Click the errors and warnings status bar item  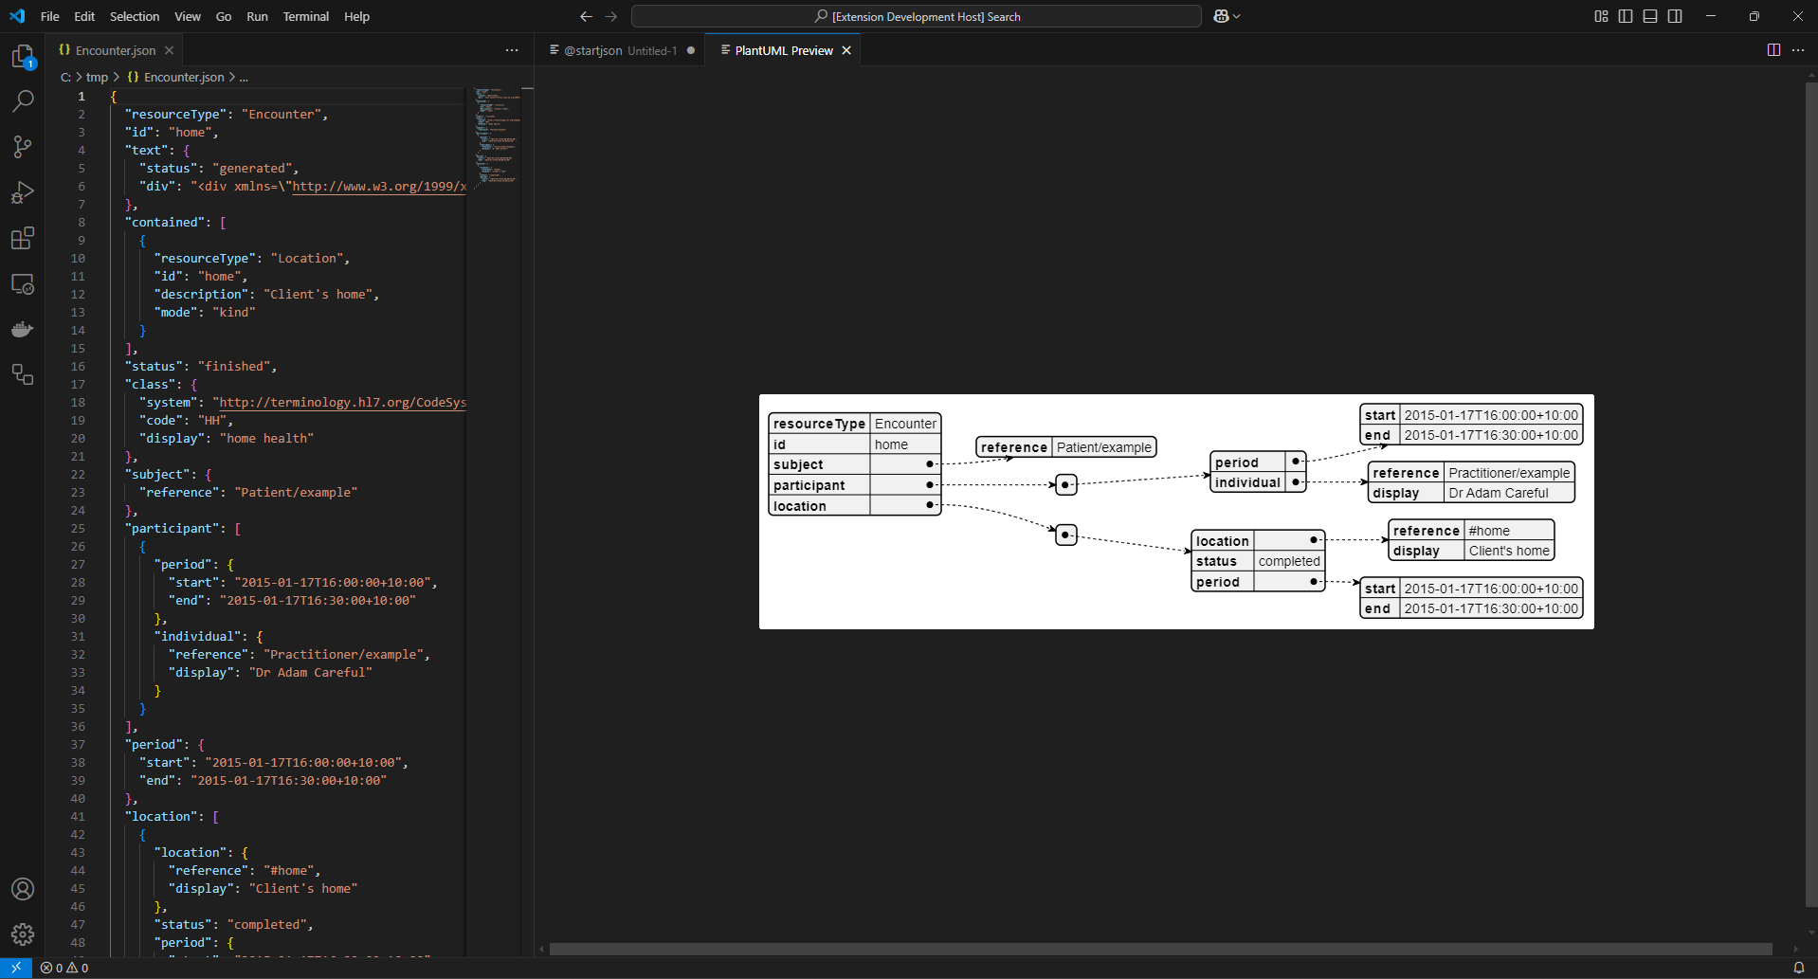tap(66, 968)
